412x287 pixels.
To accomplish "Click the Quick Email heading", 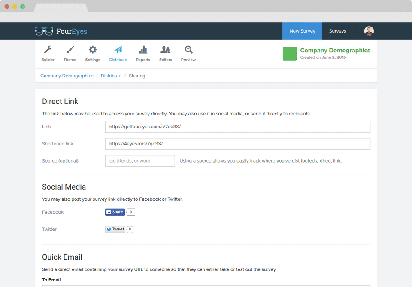I will pos(62,257).
